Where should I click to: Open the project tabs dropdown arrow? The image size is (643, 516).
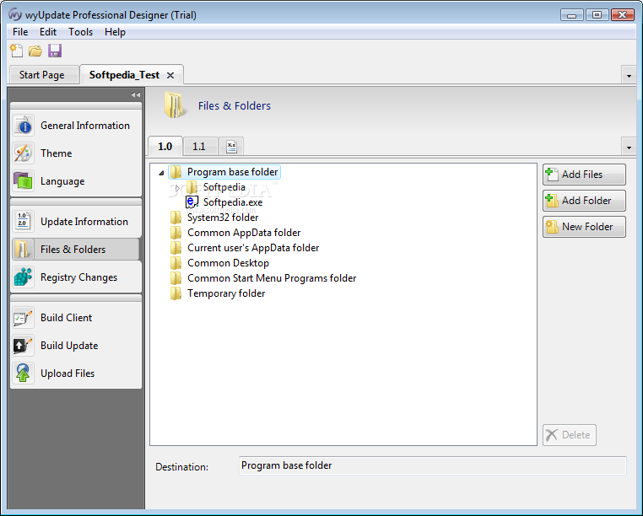tap(629, 76)
